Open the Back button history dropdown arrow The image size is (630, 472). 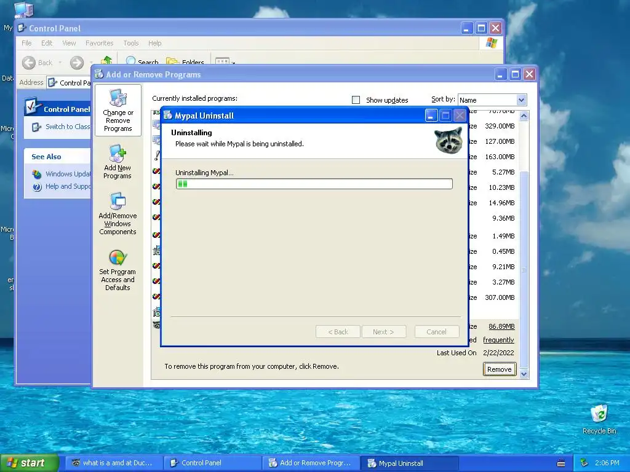point(60,63)
